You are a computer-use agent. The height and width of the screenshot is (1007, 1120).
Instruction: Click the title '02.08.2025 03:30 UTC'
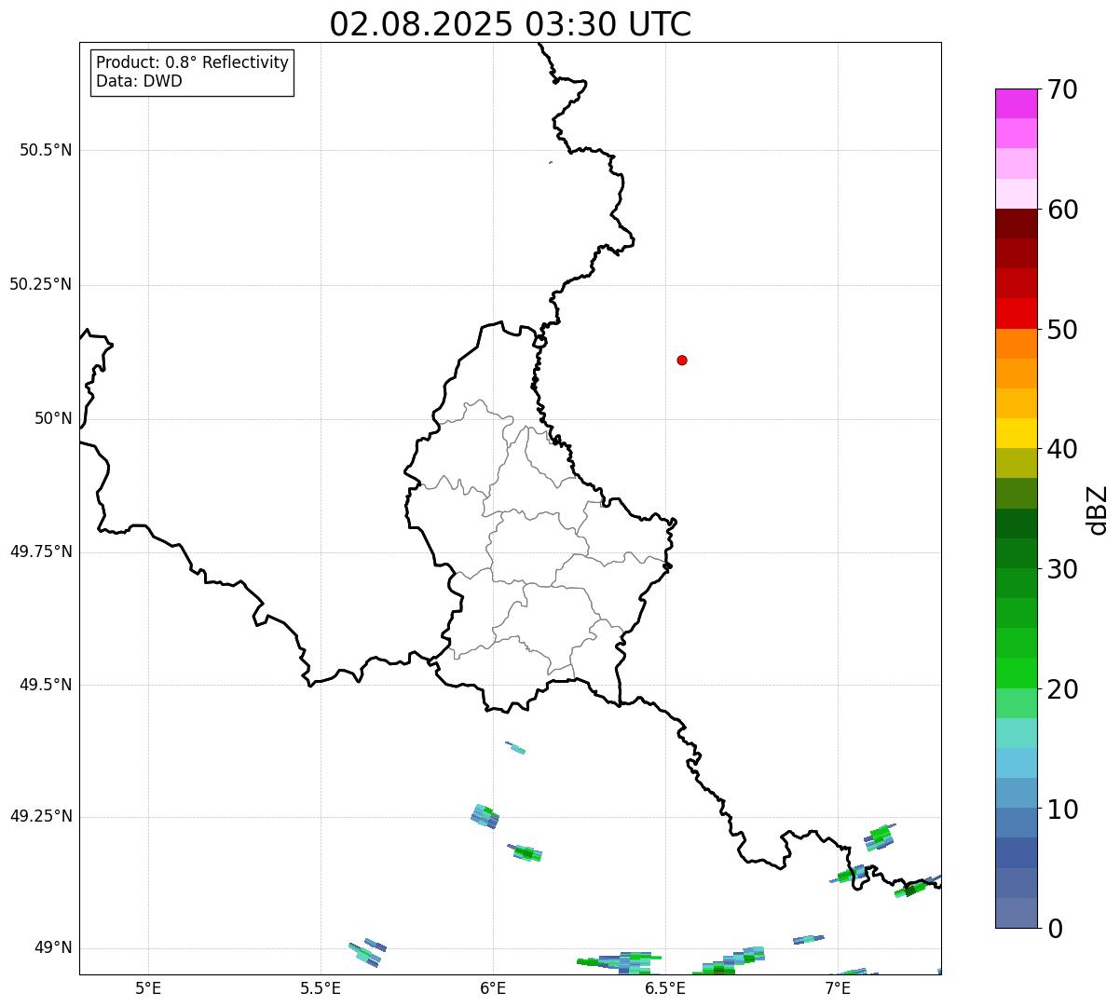pyautogui.click(x=511, y=24)
